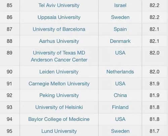Screen dimensions: 168x136
Task: Click Sweden link in Uppsala row
Action: [120, 17]
